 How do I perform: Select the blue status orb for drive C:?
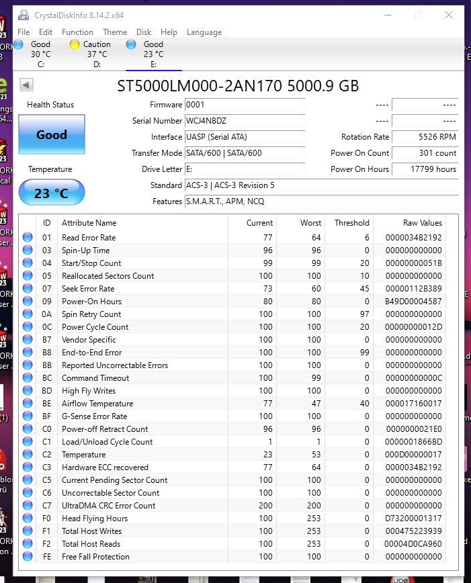pos(19,44)
